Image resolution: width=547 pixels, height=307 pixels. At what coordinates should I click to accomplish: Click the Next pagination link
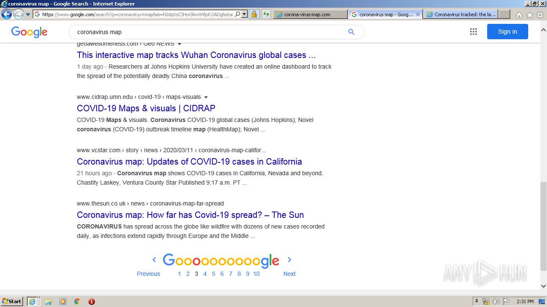pyautogui.click(x=289, y=274)
